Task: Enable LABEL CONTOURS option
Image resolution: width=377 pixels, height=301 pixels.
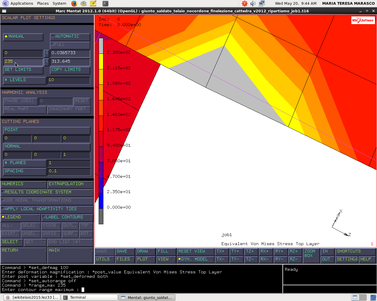Action: [67, 217]
